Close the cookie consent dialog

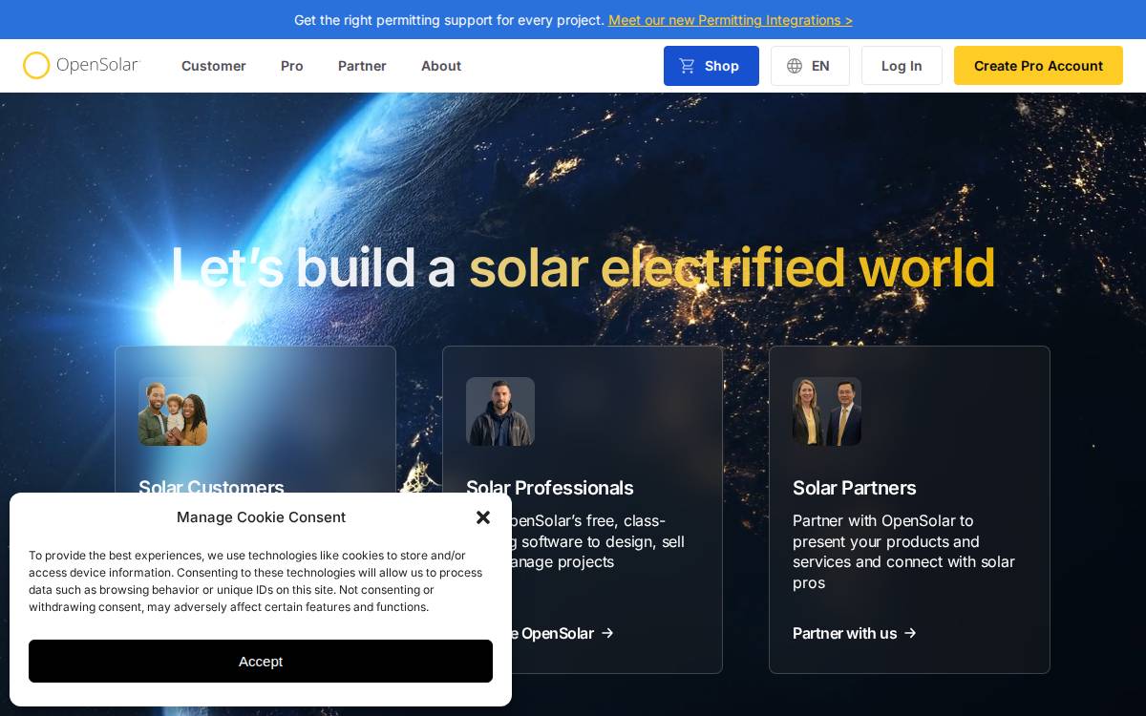[x=483, y=517]
